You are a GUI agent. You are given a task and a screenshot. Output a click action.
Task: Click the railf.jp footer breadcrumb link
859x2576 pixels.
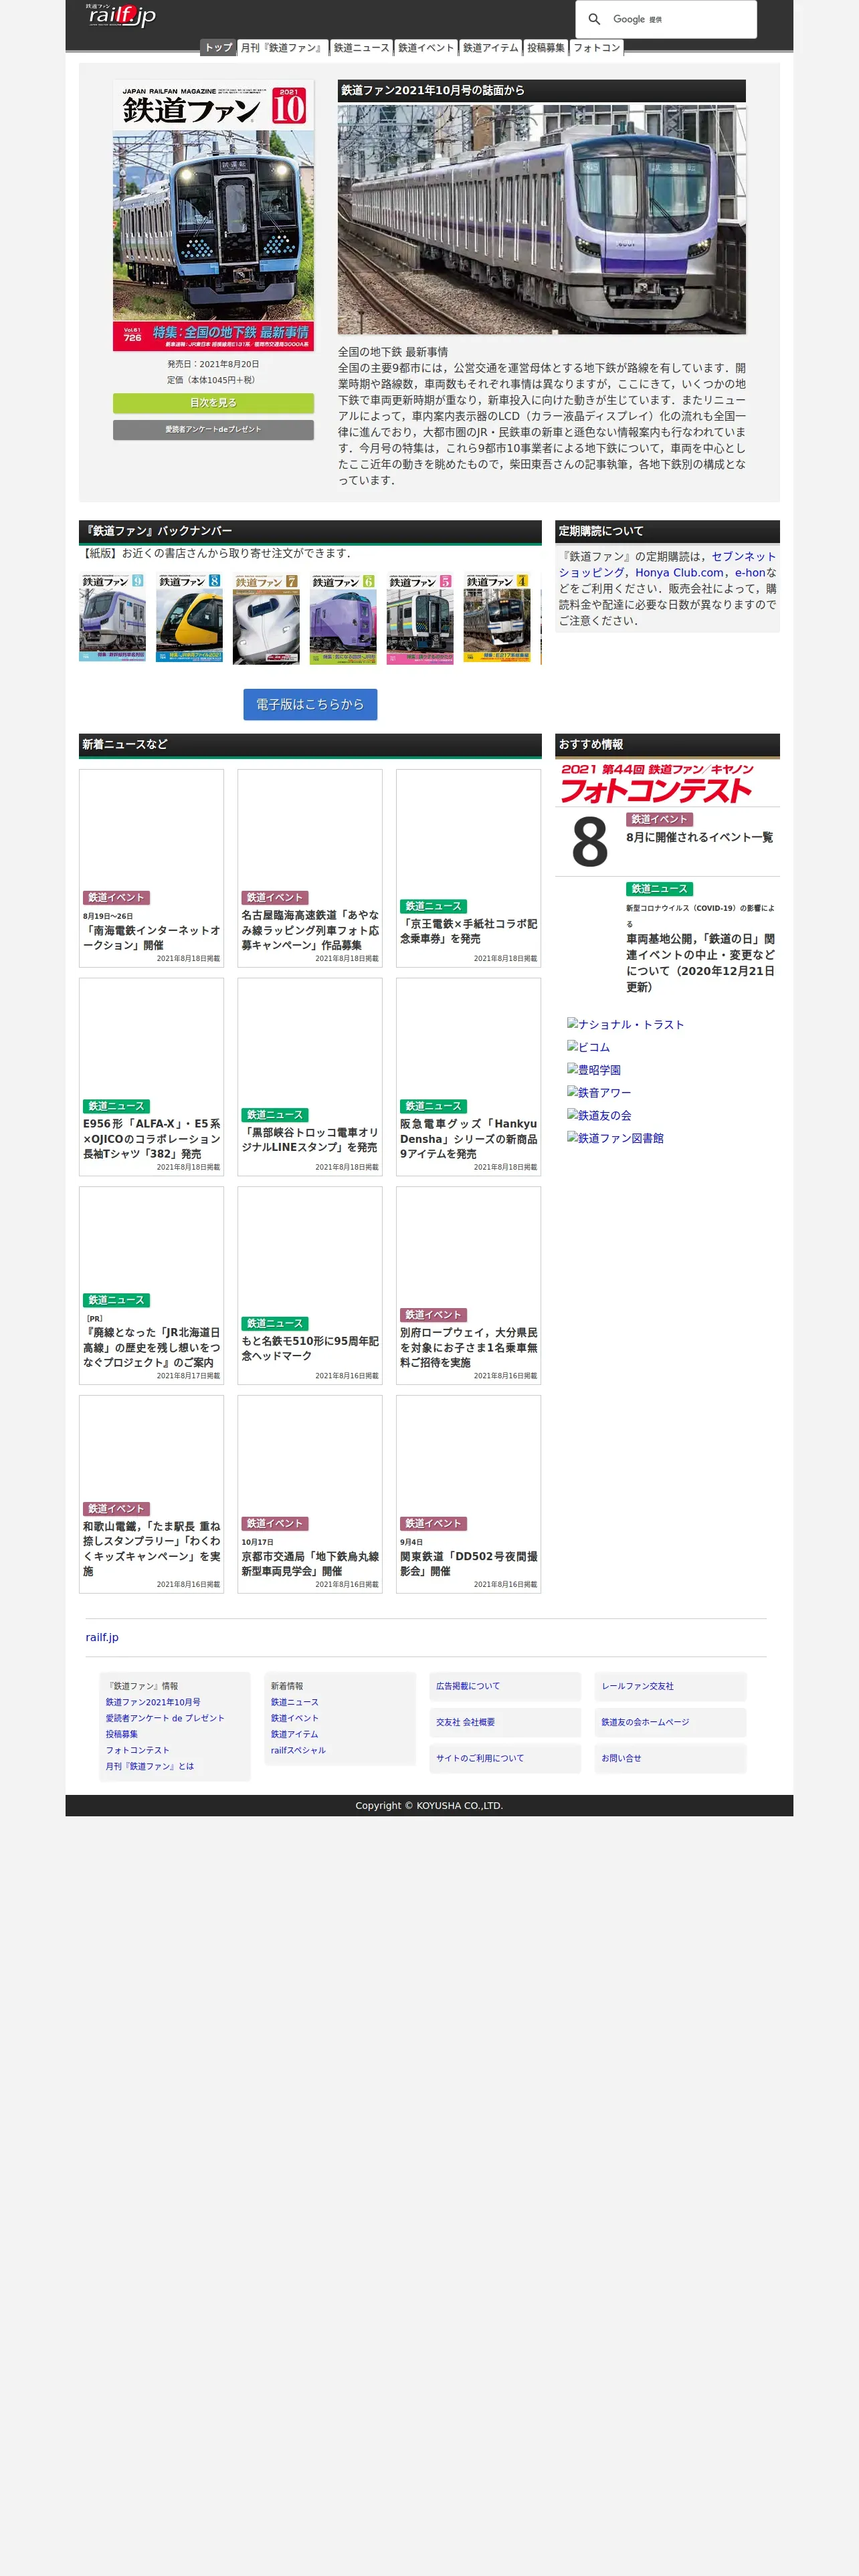point(102,1637)
